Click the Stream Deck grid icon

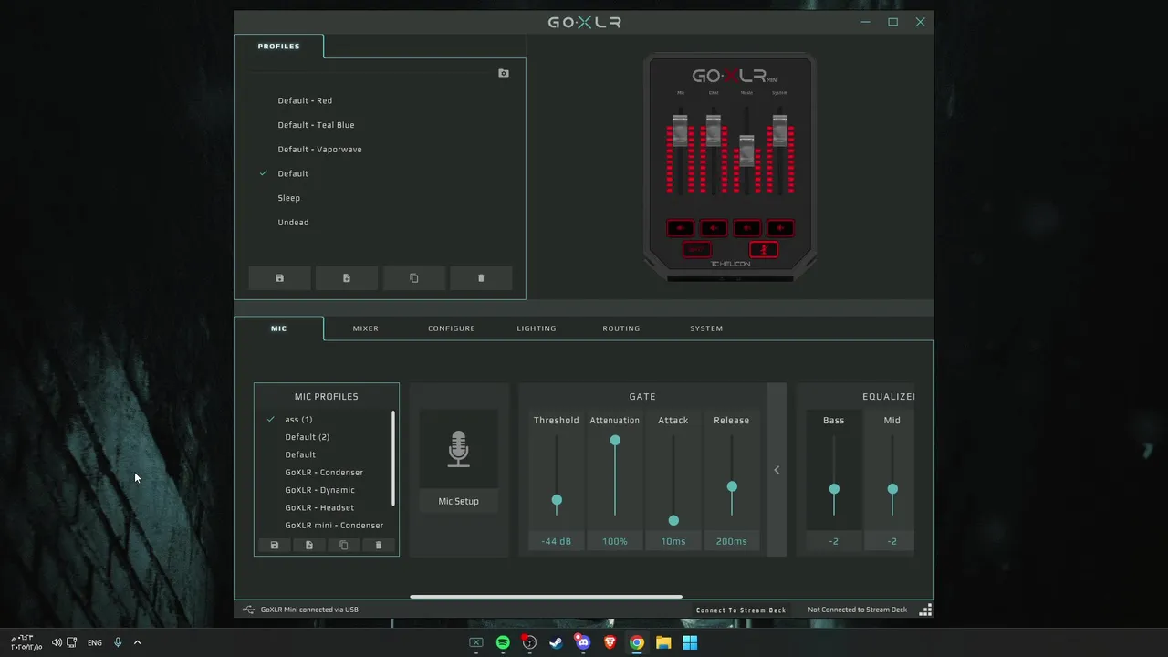coord(925,610)
